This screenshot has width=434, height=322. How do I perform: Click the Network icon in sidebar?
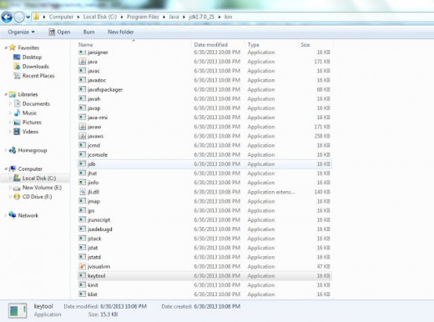(x=13, y=215)
